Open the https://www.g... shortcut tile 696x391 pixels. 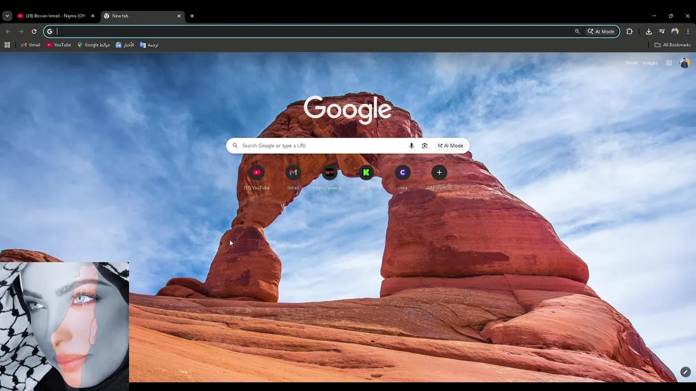coord(330,178)
